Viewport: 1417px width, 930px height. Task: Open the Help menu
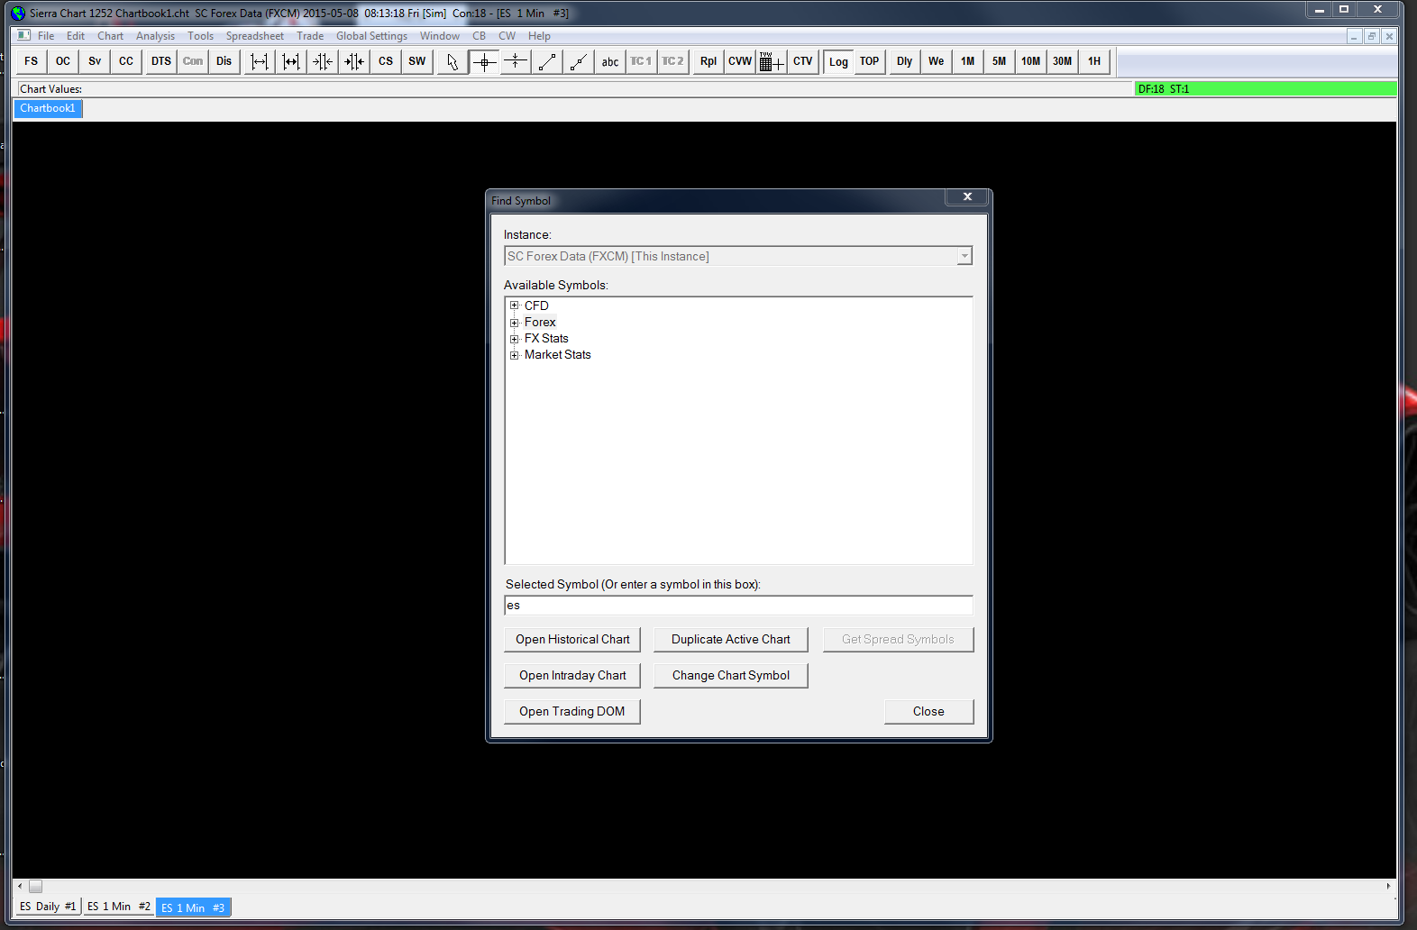coord(540,36)
